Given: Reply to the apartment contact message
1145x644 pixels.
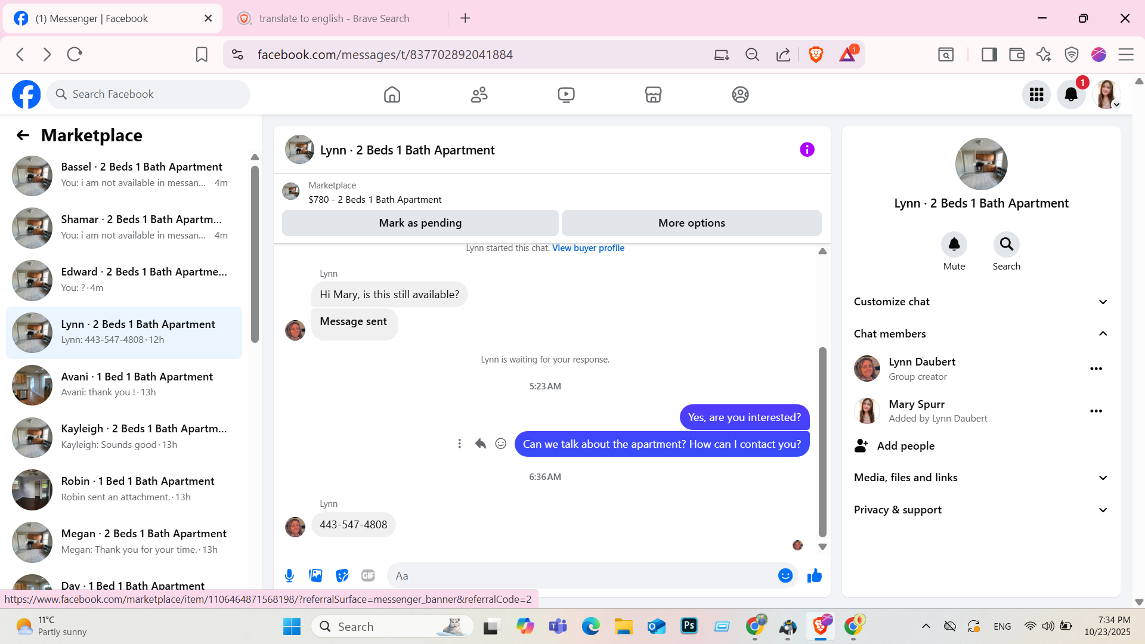Looking at the screenshot, I should (480, 444).
